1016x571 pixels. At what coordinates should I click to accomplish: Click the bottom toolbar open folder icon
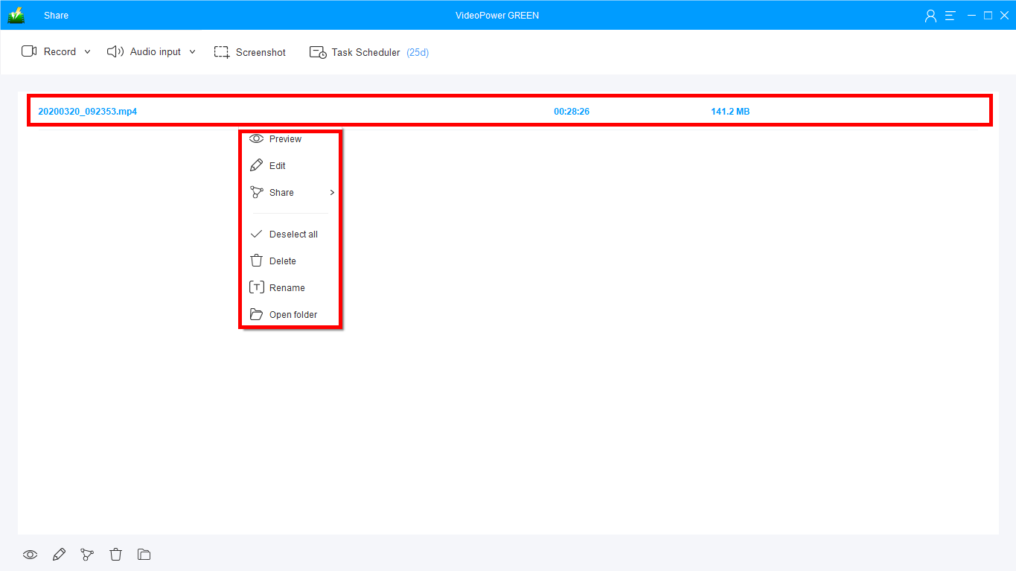pyautogui.click(x=144, y=555)
